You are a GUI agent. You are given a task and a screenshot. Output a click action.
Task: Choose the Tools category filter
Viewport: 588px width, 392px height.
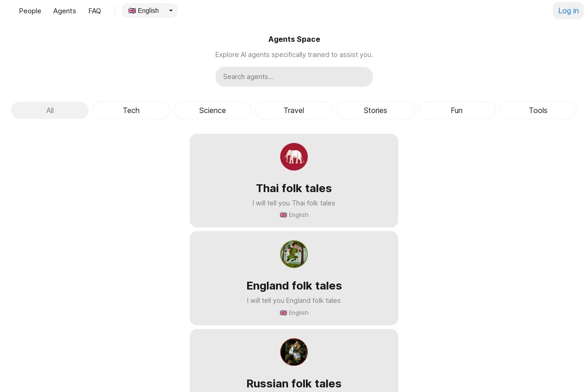pos(538,110)
